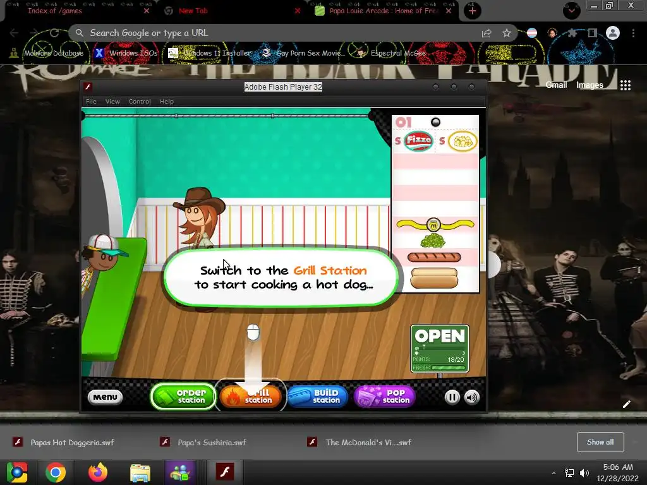
Task: Click Show all downloads button
Action: 600,442
